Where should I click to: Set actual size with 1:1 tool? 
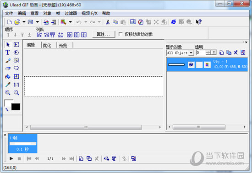(x=16, y=84)
